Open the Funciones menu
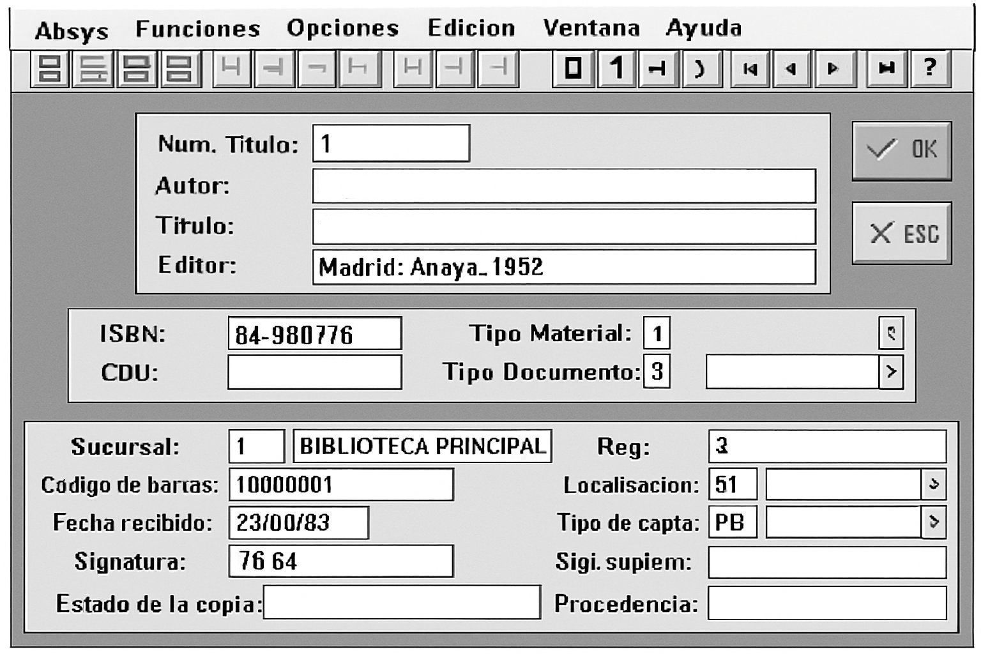The height and width of the screenshot is (654, 981). click(198, 29)
